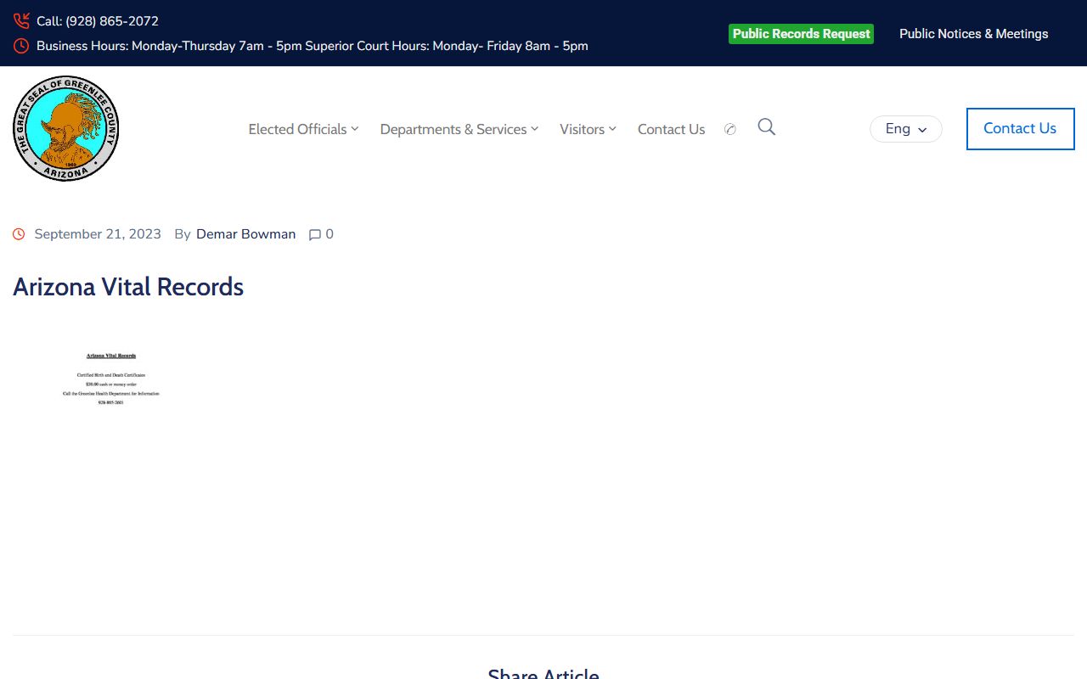Image resolution: width=1087 pixels, height=679 pixels.
Task: Expand the Elected Officials menu
Action: click(303, 129)
